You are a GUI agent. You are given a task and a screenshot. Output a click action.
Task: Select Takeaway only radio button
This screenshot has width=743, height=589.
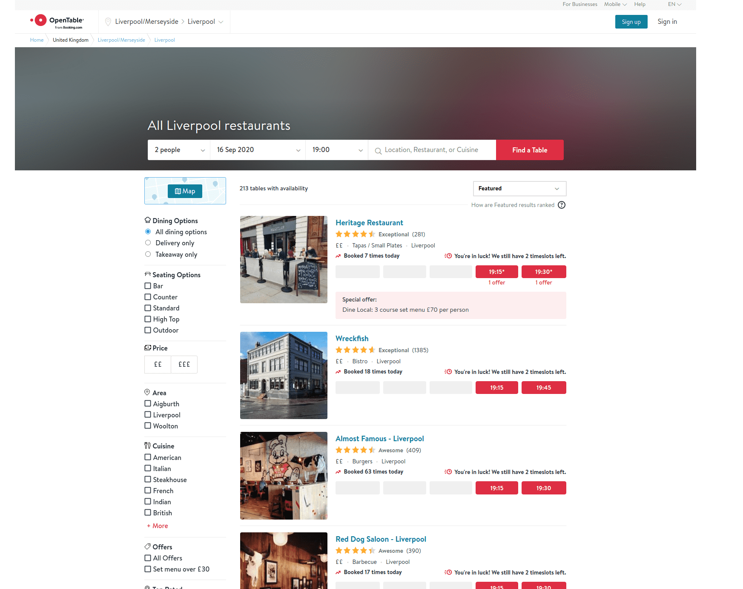click(148, 254)
